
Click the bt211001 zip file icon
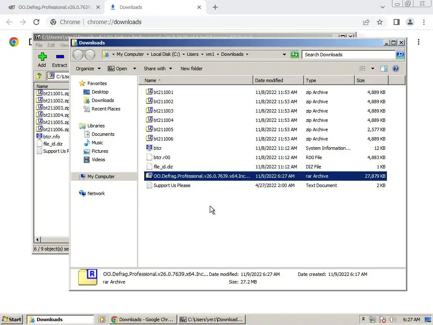(149, 91)
